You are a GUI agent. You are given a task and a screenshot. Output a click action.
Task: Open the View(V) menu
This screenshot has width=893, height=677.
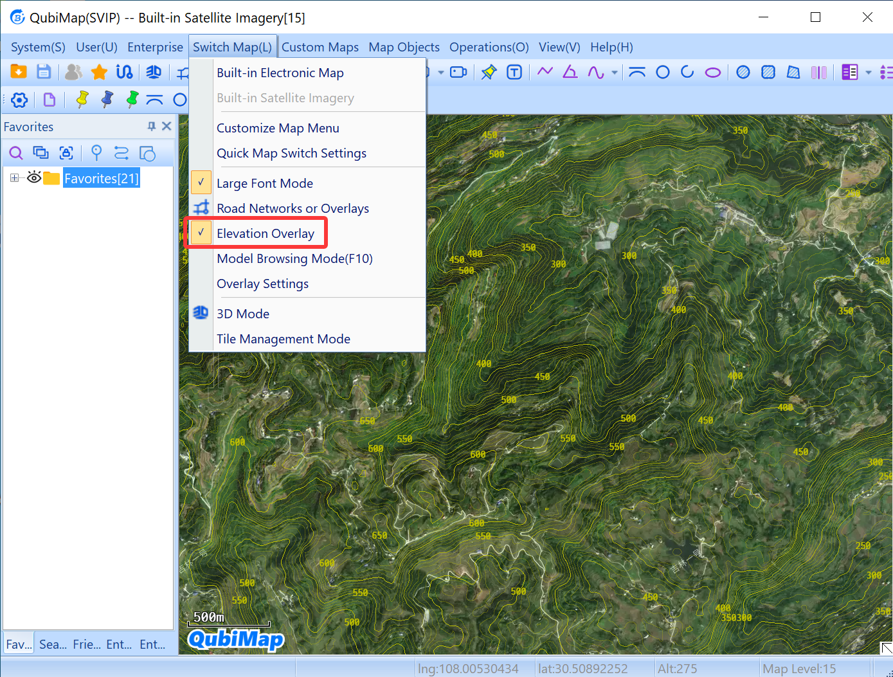click(559, 47)
